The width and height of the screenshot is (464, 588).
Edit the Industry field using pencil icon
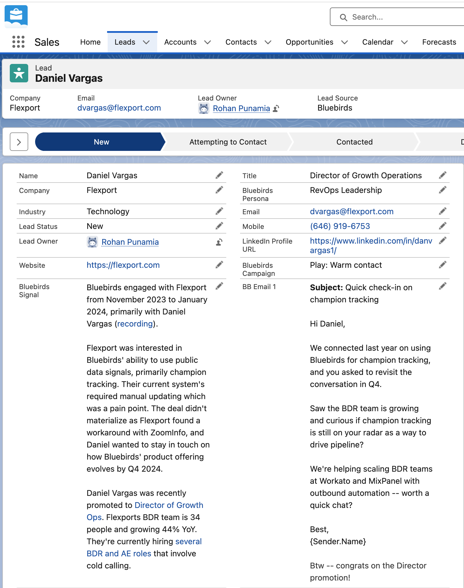(219, 211)
